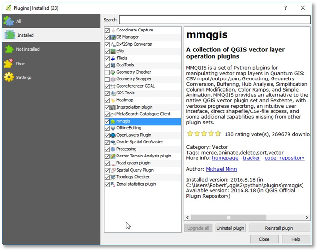318x251 pixels.
Task: Click the horizontal scrollbar in description panel
Action: (227, 218)
